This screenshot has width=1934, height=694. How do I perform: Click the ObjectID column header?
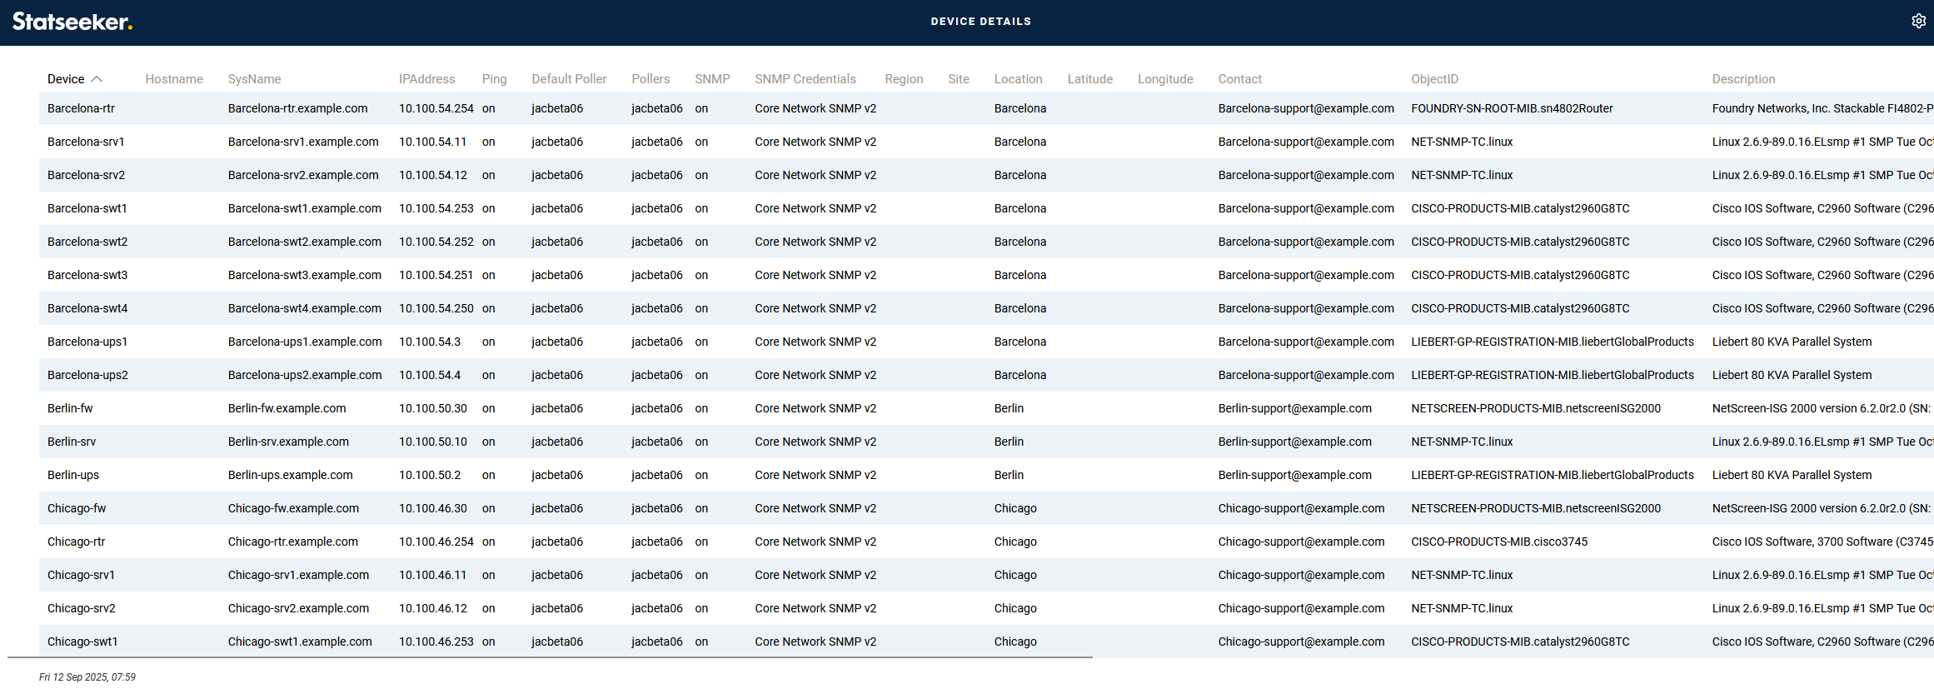(x=1434, y=79)
